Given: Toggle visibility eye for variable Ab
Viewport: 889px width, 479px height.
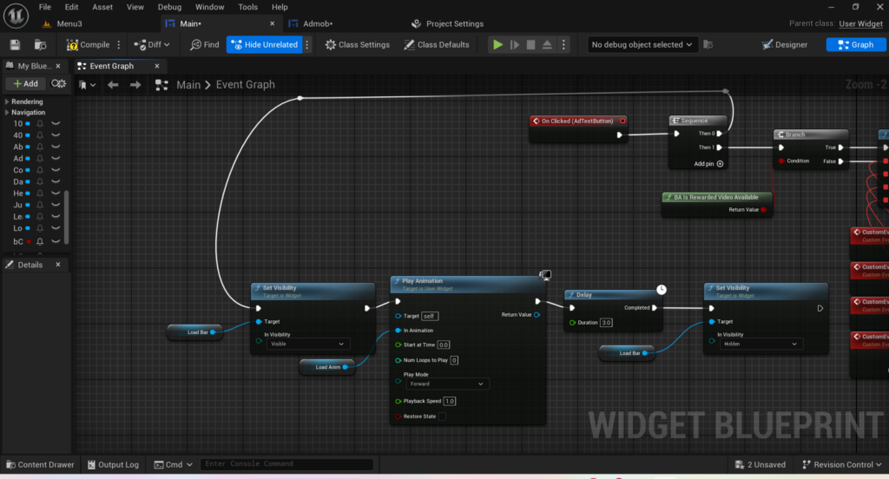Looking at the screenshot, I should [x=56, y=147].
